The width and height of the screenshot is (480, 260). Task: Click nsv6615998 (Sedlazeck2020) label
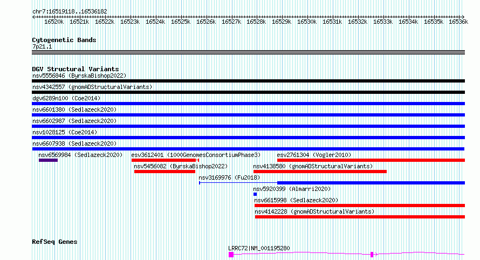pyautogui.click(x=296, y=200)
